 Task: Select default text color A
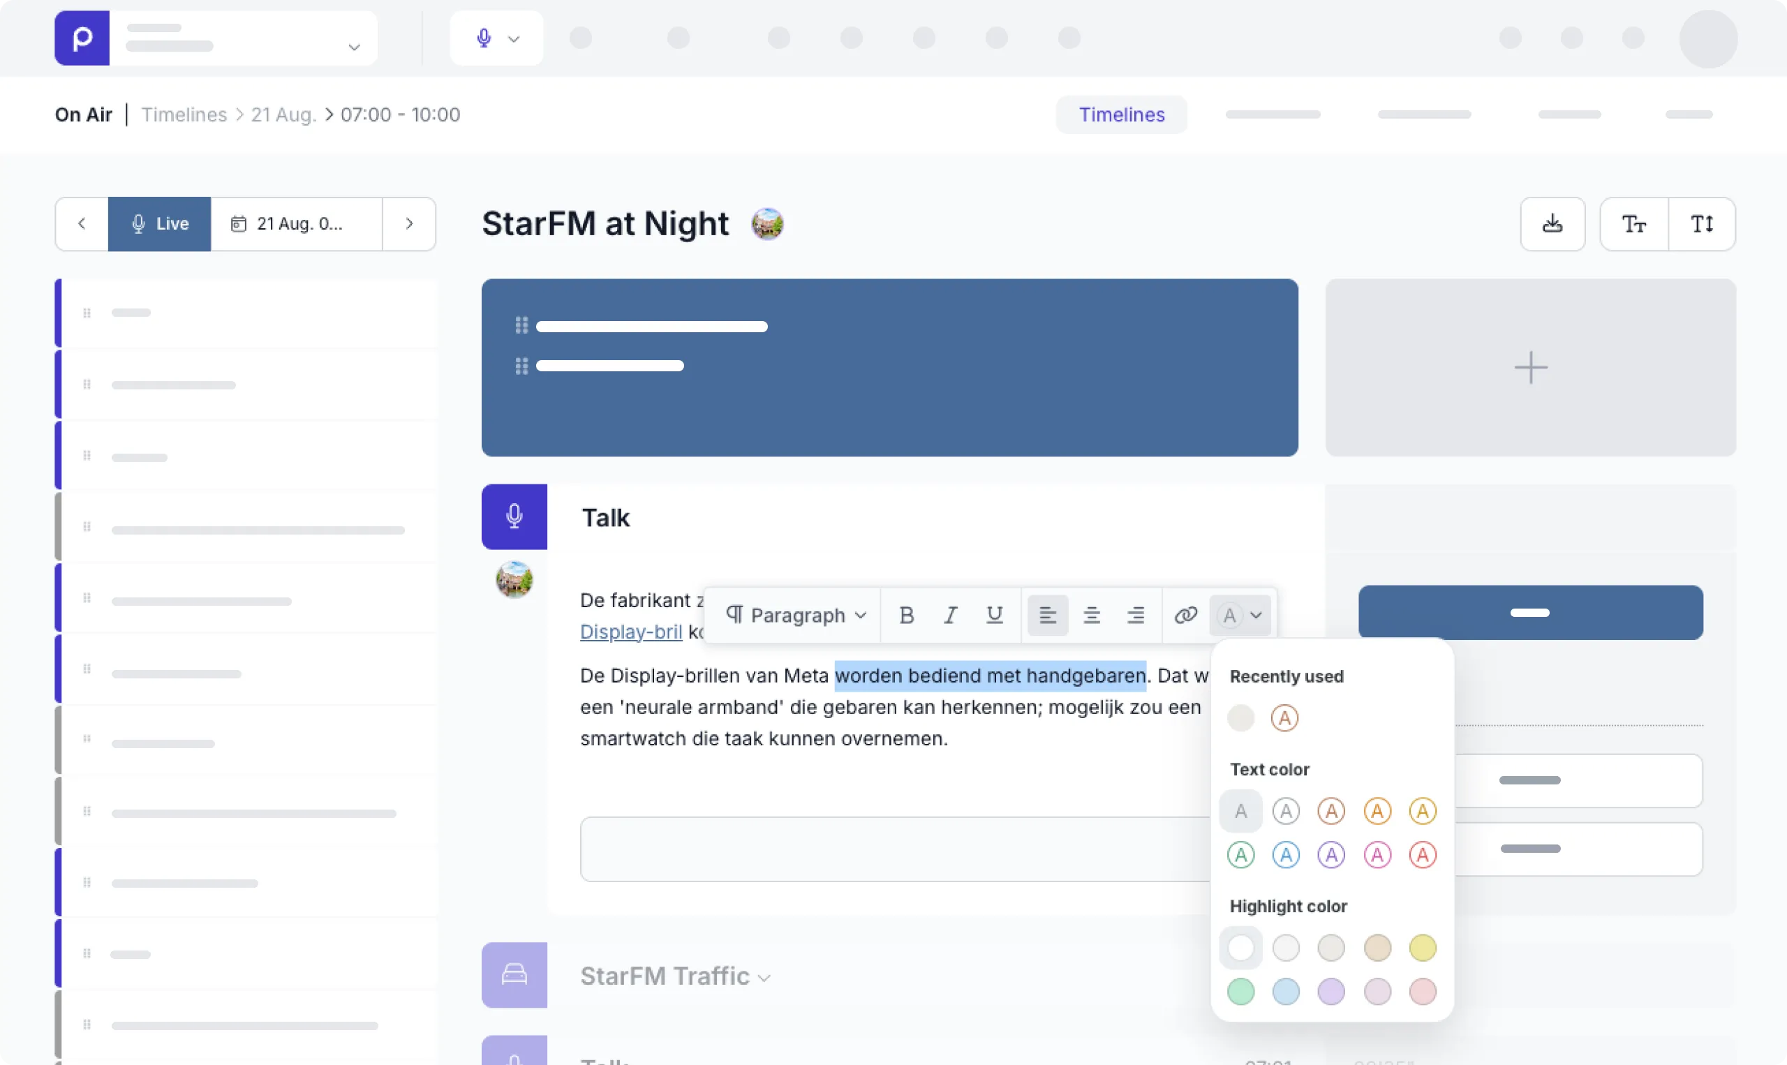point(1240,811)
